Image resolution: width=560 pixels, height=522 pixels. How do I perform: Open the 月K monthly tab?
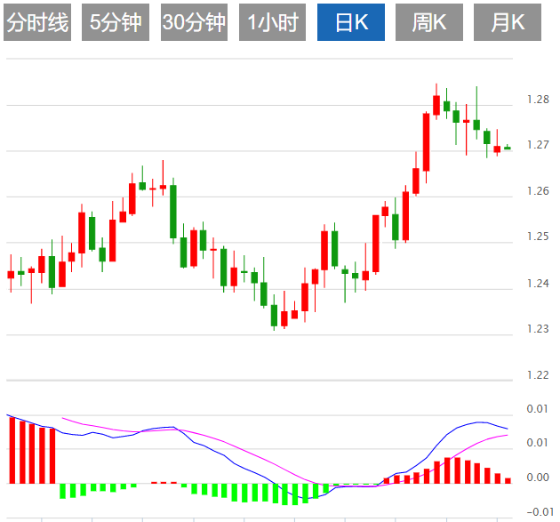click(x=508, y=22)
